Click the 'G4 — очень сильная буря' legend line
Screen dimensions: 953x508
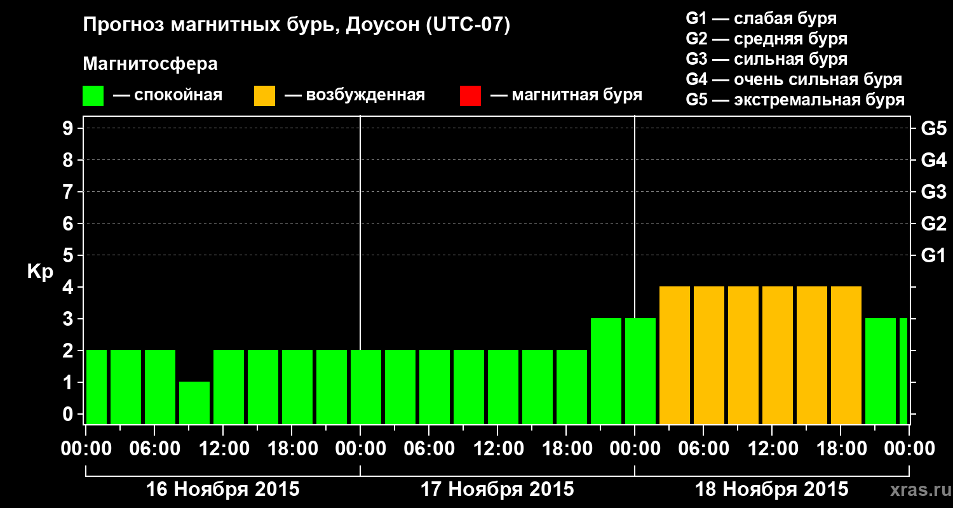(x=794, y=79)
